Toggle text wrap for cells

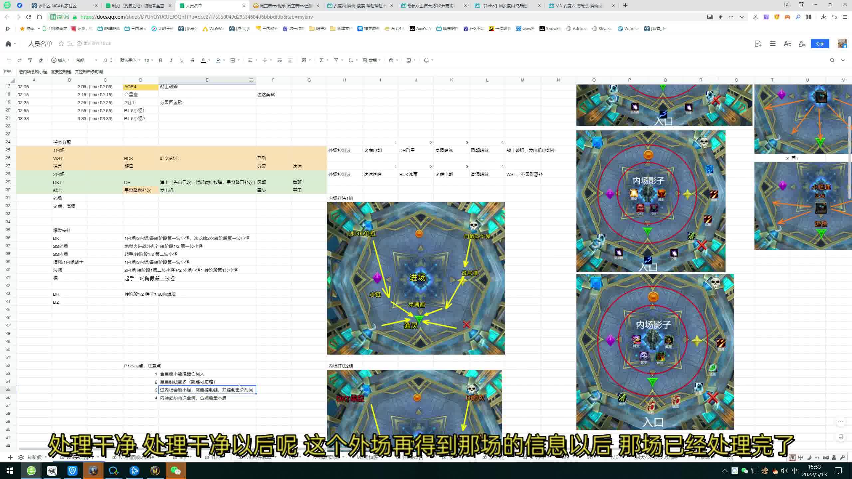coord(280,60)
